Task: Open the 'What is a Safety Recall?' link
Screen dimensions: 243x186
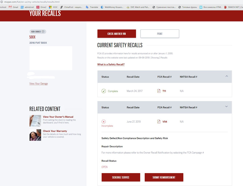Action: [111, 64]
